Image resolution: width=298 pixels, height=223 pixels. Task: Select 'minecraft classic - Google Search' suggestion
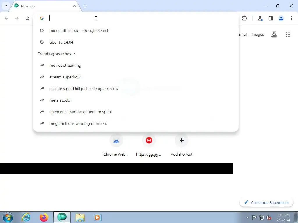(x=136, y=30)
